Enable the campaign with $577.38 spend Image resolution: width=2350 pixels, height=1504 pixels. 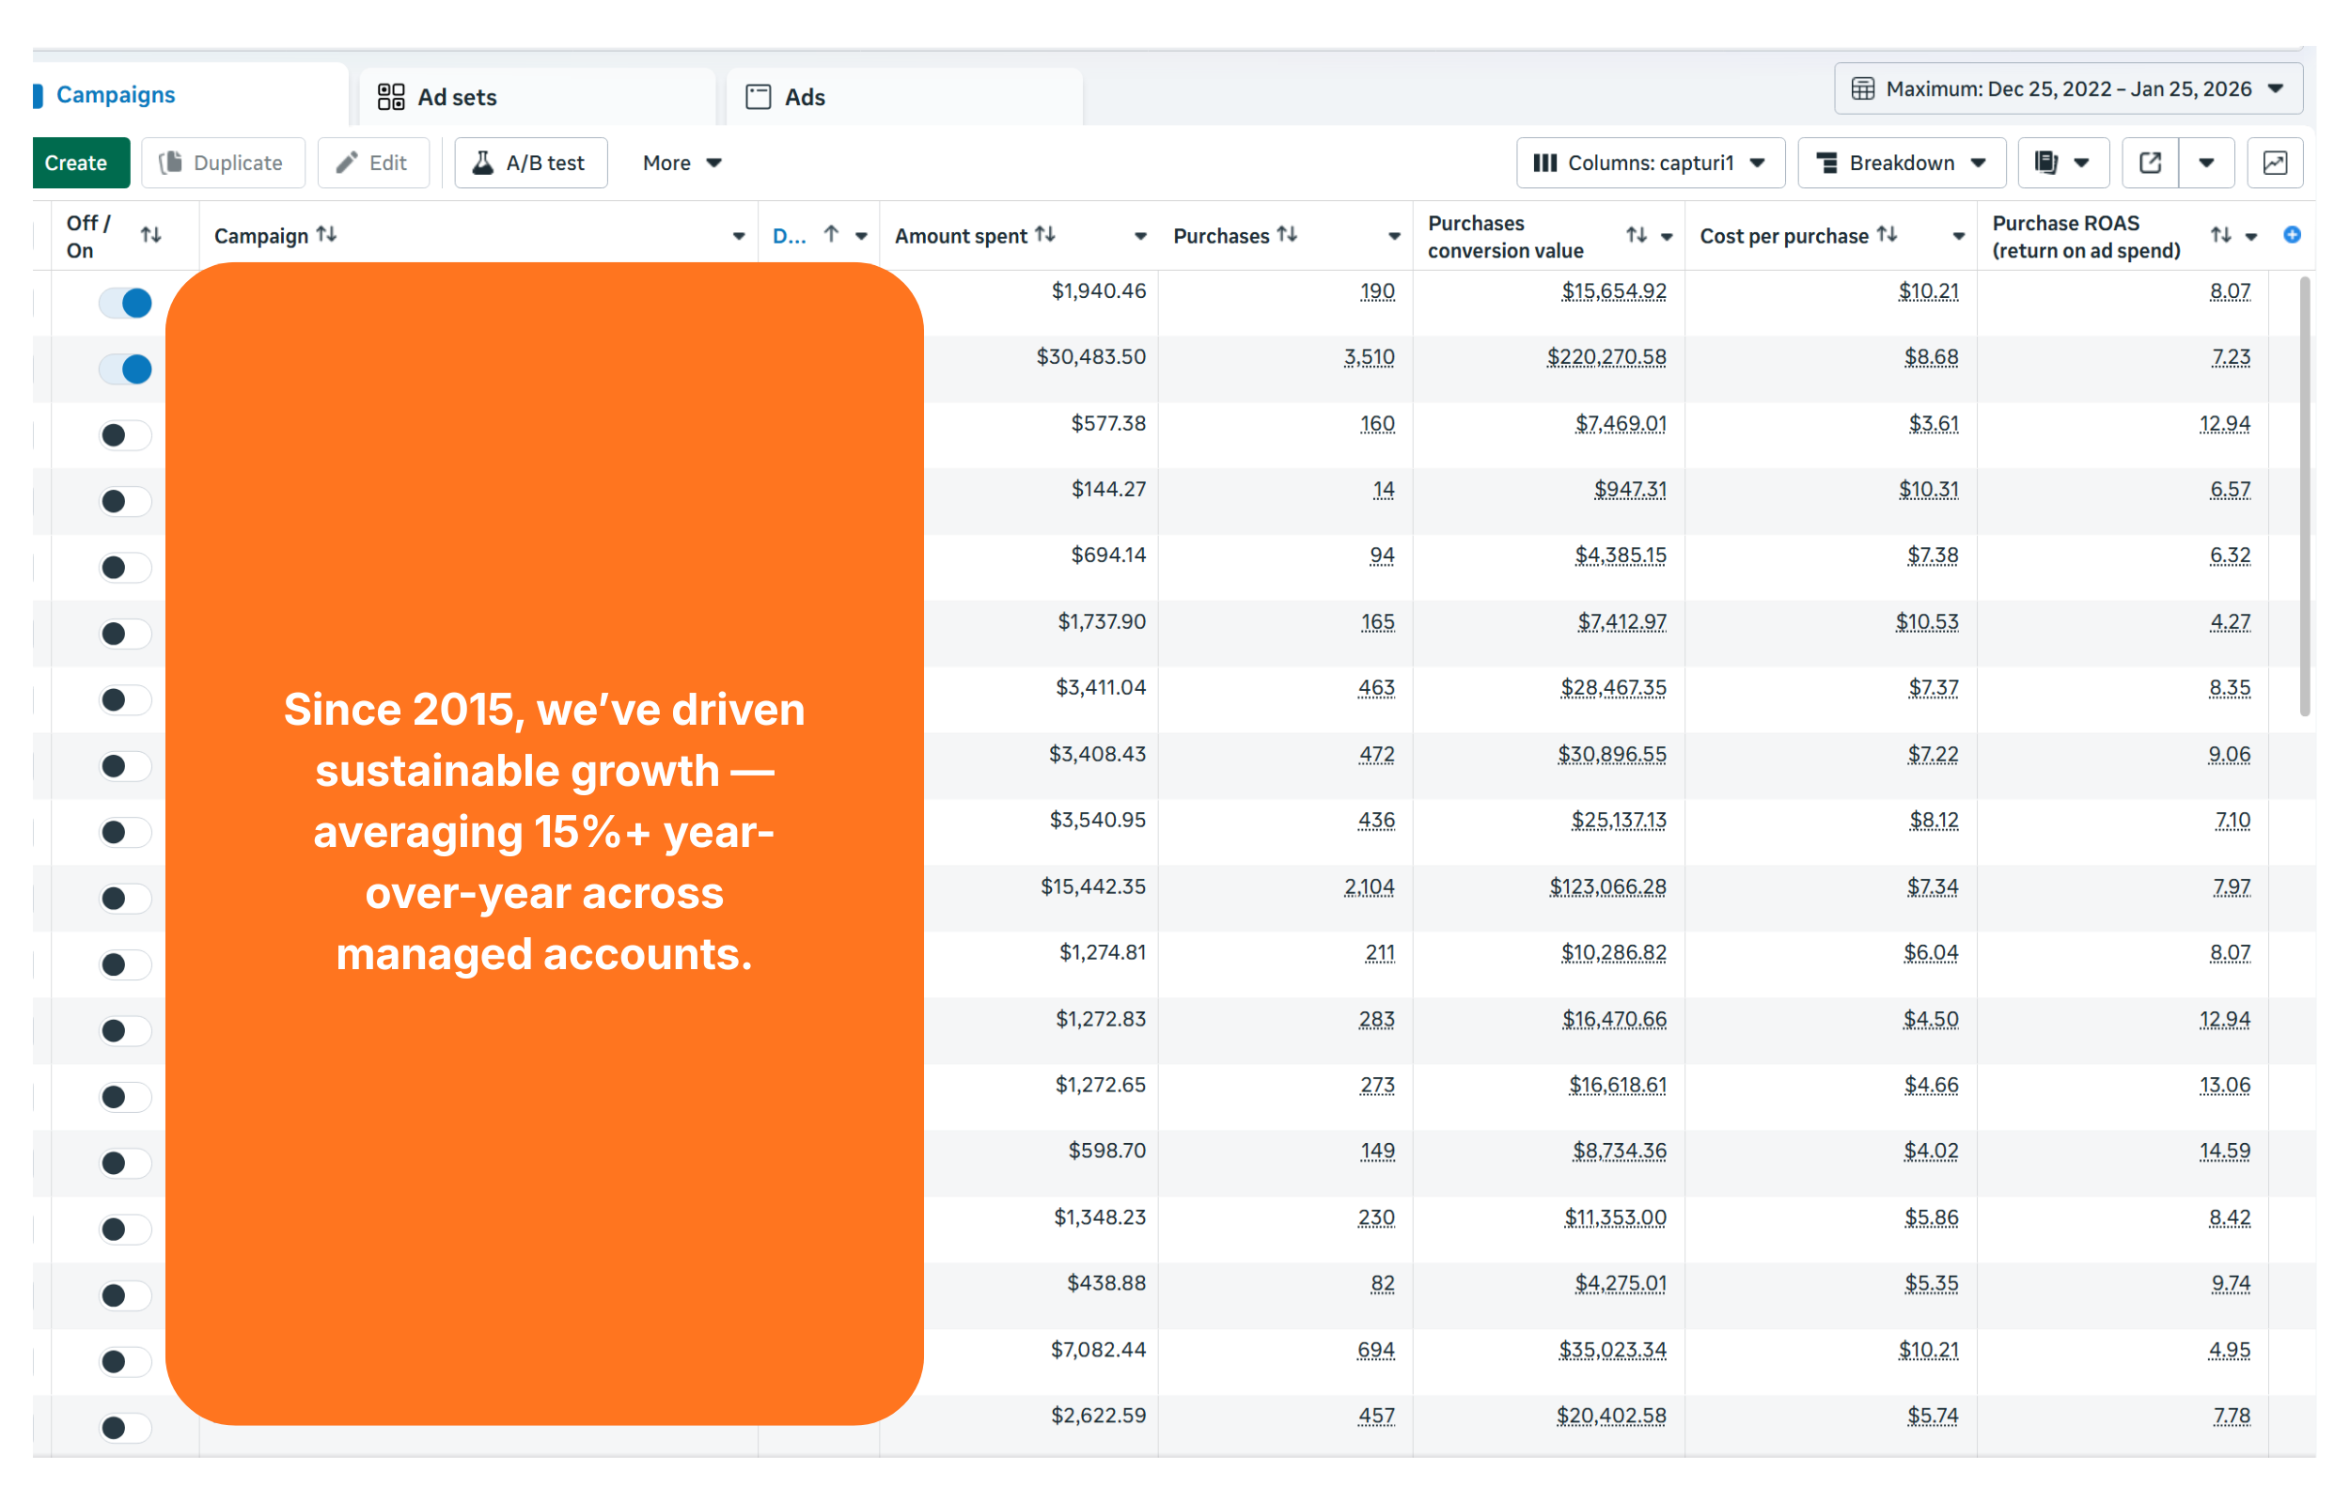(x=125, y=435)
